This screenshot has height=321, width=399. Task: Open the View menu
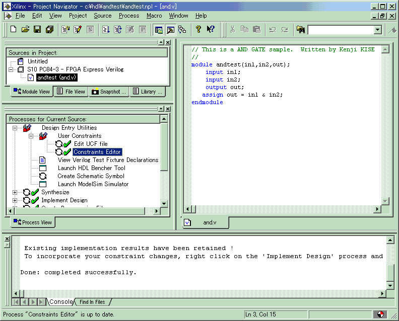pos(55,16)
